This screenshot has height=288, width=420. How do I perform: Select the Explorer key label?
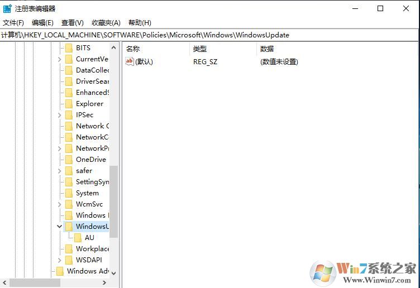[89, 104]
